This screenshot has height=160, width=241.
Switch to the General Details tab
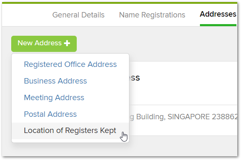point(78,15)
